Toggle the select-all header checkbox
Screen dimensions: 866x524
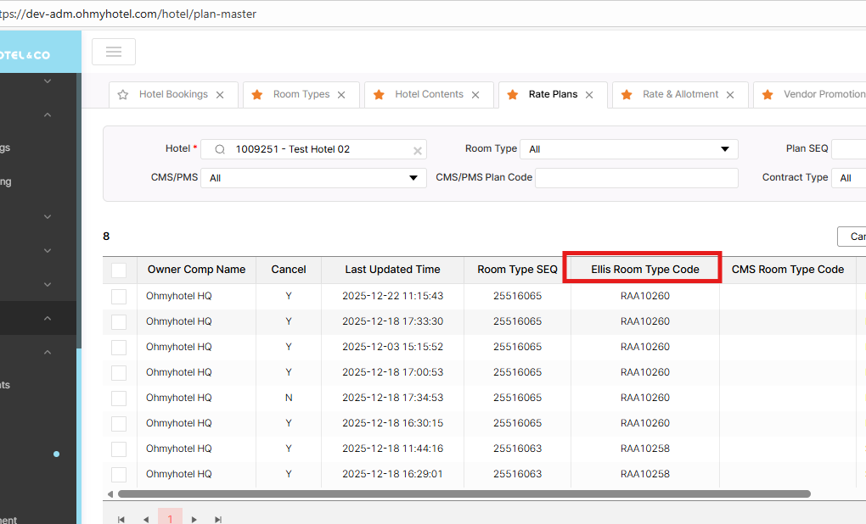pos(119,270)
